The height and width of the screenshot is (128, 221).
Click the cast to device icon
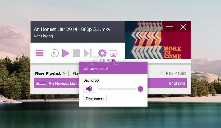[x=113, y=53]
